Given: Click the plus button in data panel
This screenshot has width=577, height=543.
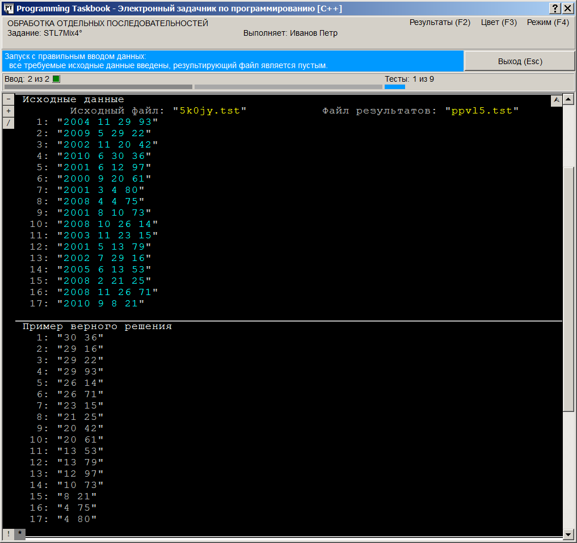Looking at the screenshot, I should [9, 111].
